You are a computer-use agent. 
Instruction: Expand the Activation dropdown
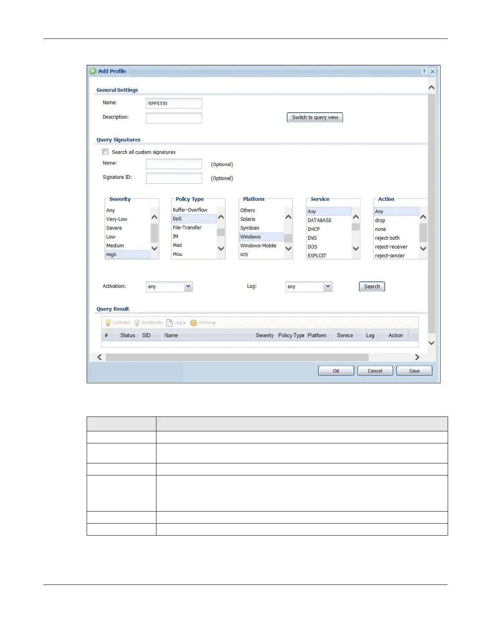pos(189,286)
